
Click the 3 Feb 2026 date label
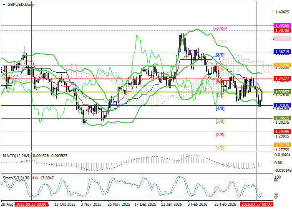[197, 204]
